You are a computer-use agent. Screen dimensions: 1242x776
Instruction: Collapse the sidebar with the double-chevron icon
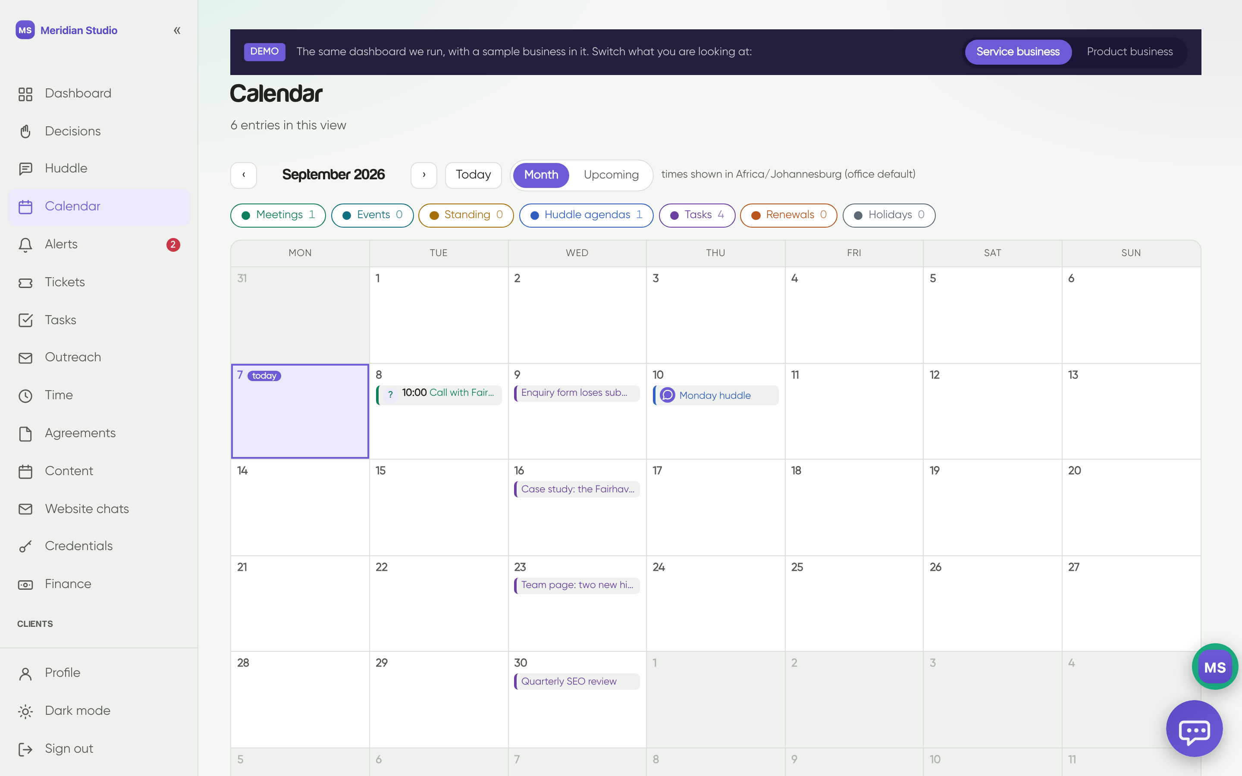click(177, 30)
